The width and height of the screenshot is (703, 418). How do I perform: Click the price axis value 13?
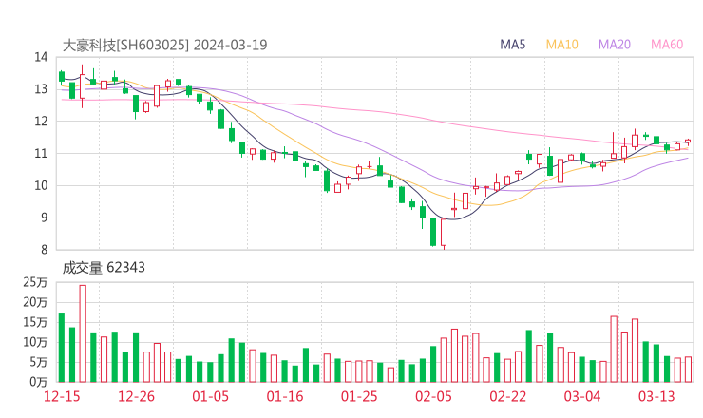click(x=41, y=89)
